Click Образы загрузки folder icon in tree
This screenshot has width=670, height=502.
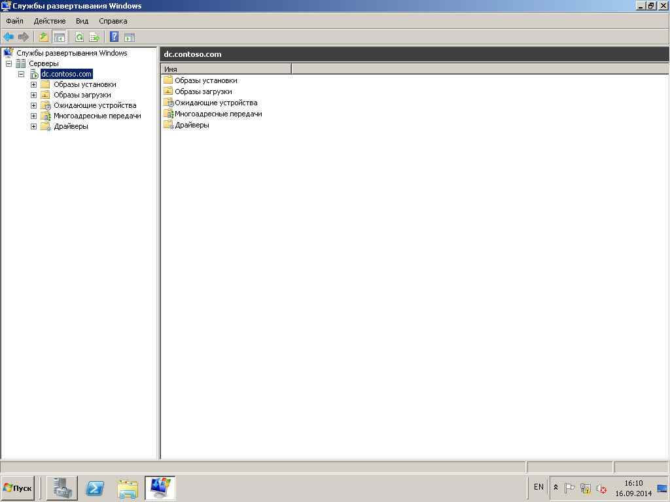point(45,95)
